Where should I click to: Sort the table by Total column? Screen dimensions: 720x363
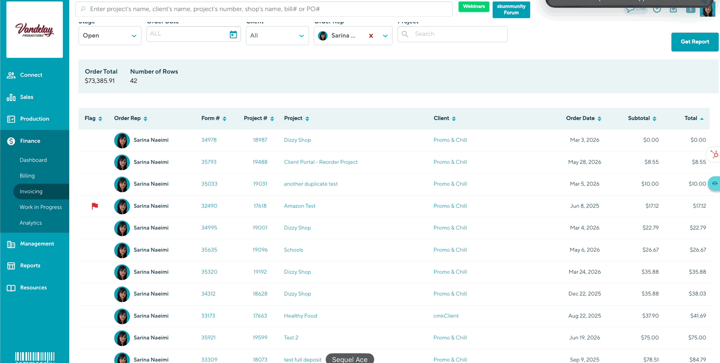point(693,118)
